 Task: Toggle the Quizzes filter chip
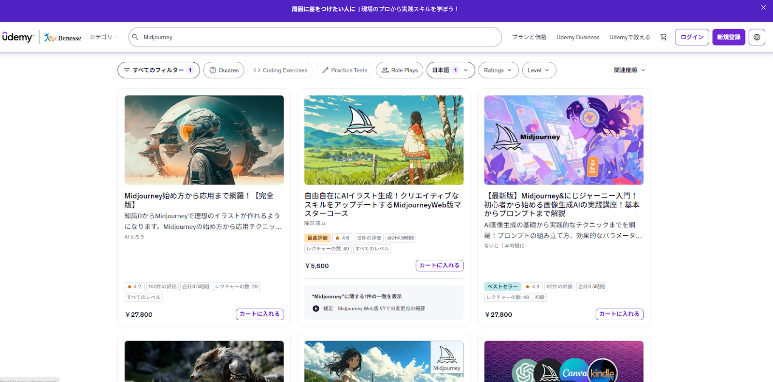[x=224, y=70]
